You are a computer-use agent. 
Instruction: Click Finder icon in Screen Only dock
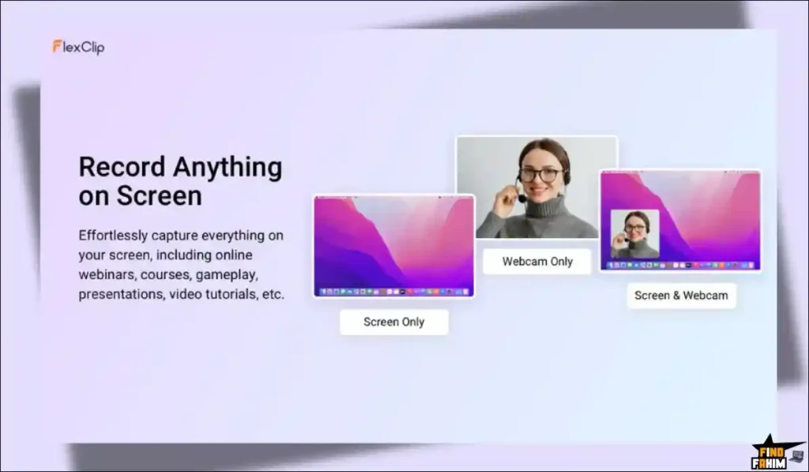pyautogui.click(x=323, y=292)
